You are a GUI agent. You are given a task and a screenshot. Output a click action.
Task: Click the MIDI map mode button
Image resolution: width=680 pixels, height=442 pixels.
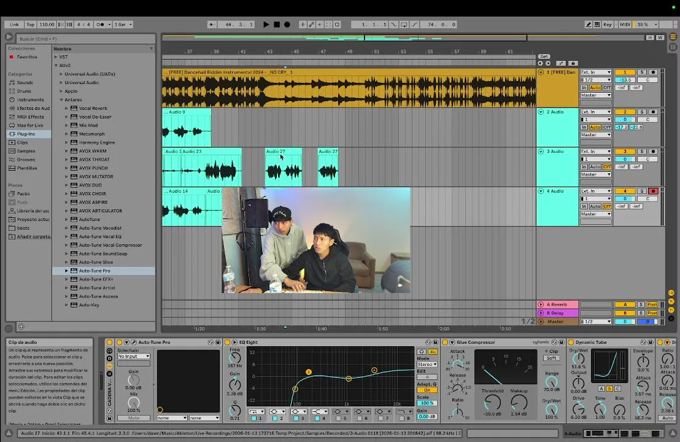(625, 25)
